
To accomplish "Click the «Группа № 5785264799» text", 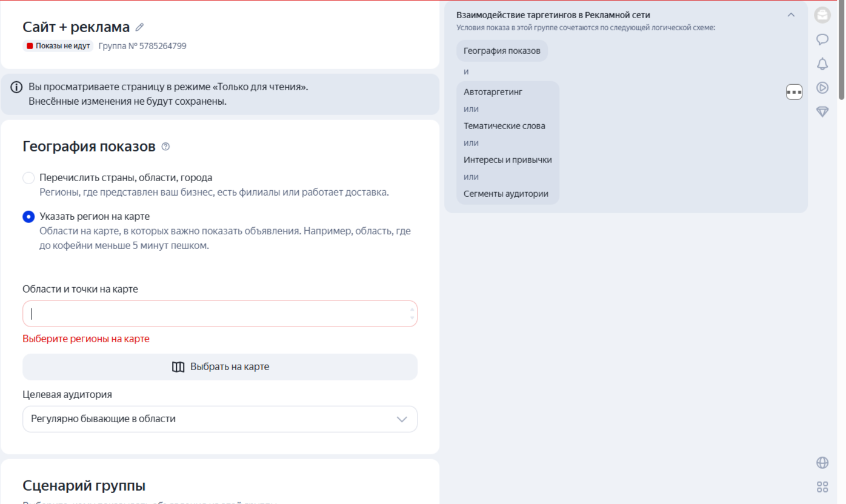I will click(142, 46).
